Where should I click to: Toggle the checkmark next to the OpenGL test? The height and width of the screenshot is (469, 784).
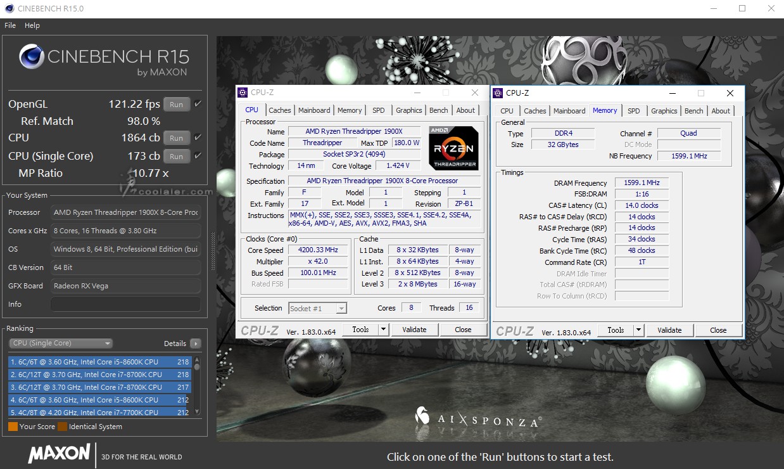coord(198,104)
